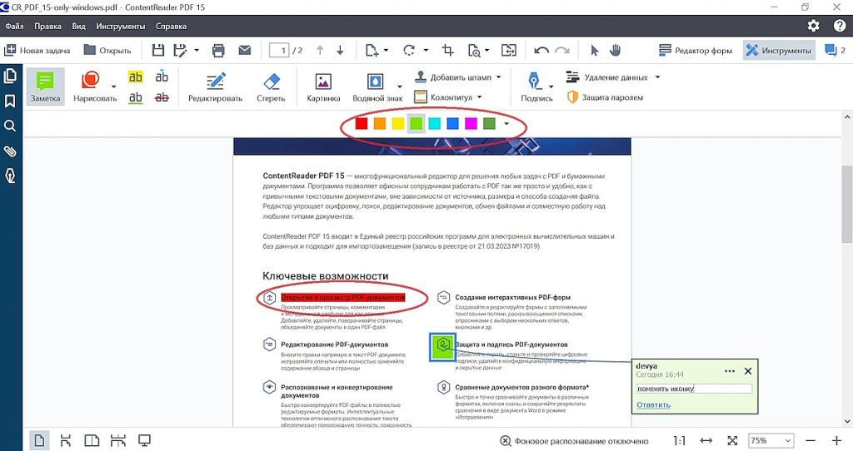
Task: Switch to full screen view
Action: click(144, 440)
